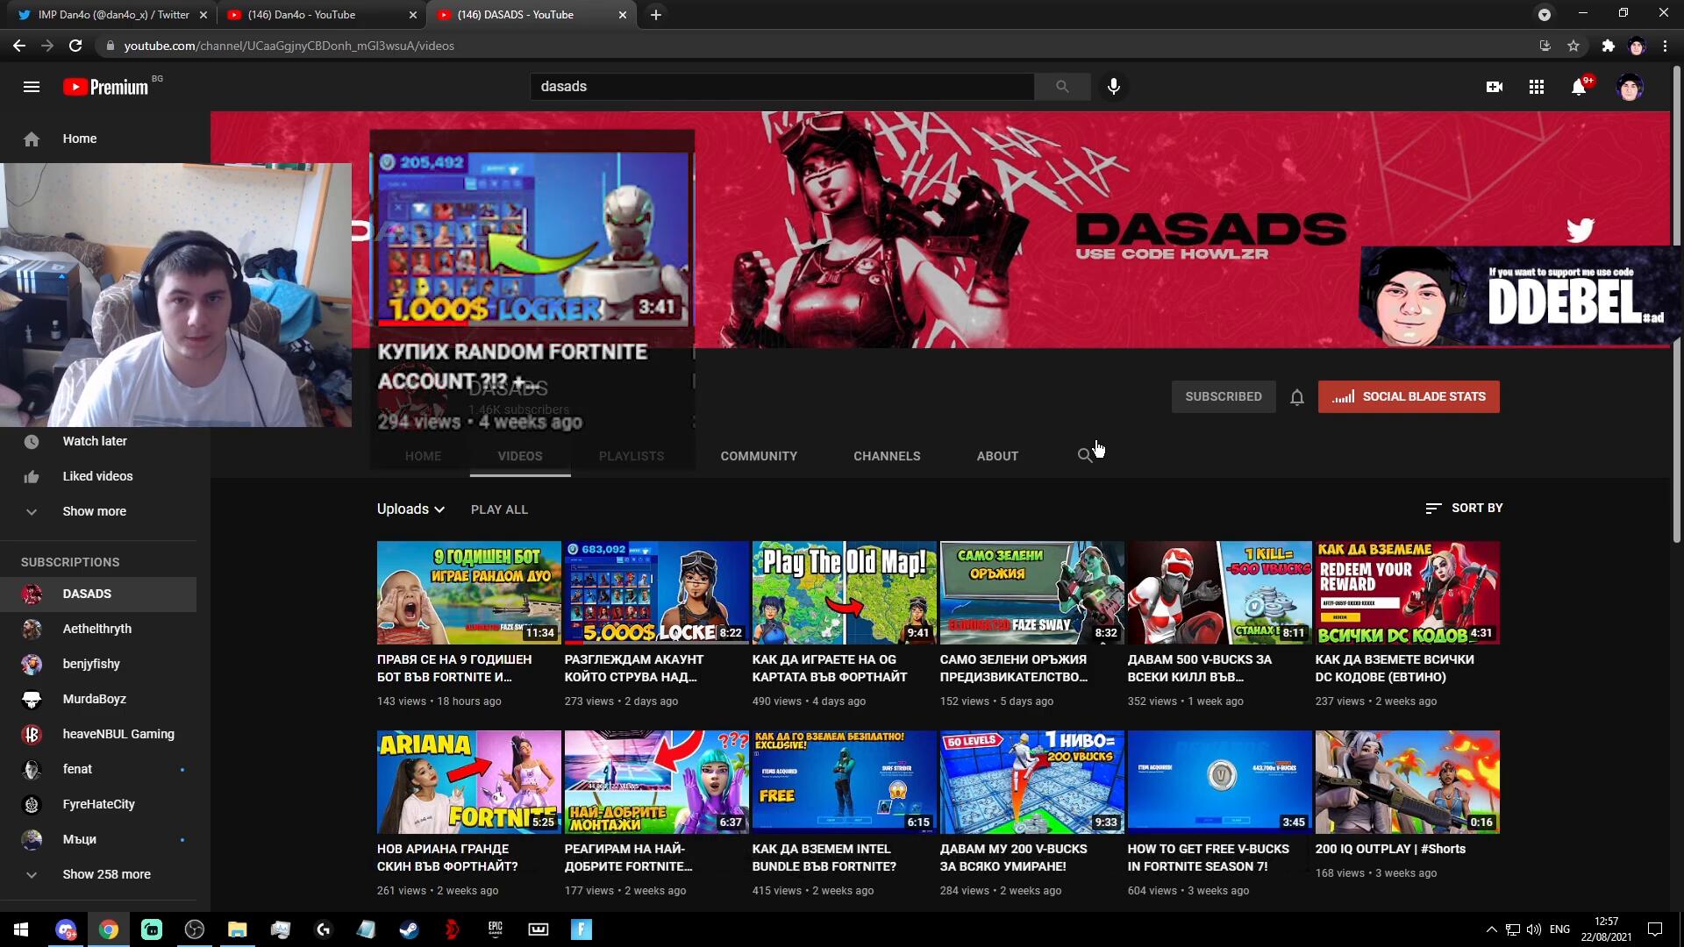This screenshot has height=947, width=1684.
Task: Click the channel search magnifier icon
Action: click(x=1085, y=455)
